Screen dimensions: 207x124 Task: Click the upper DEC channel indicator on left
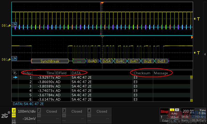[6, 26]
